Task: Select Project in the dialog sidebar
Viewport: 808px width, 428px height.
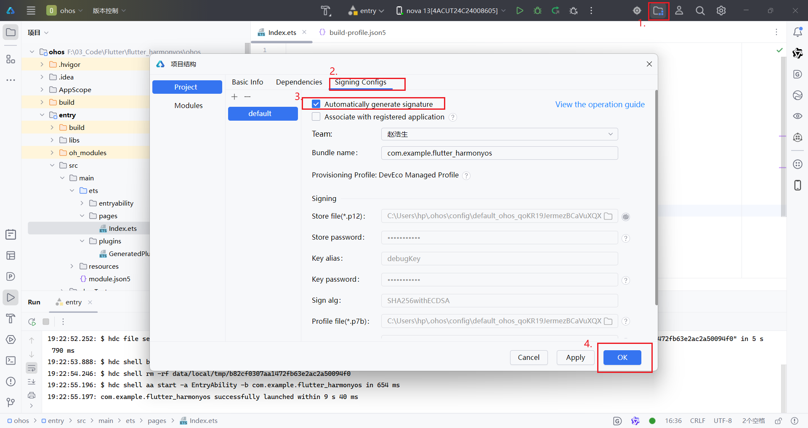Action: click(187, 87)
